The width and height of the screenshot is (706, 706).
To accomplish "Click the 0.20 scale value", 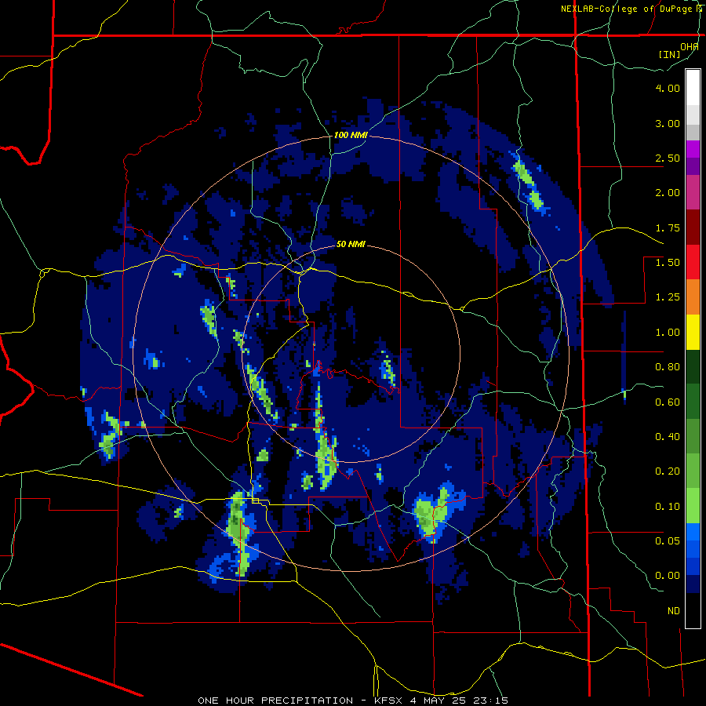I will click(x=668, y=471).
